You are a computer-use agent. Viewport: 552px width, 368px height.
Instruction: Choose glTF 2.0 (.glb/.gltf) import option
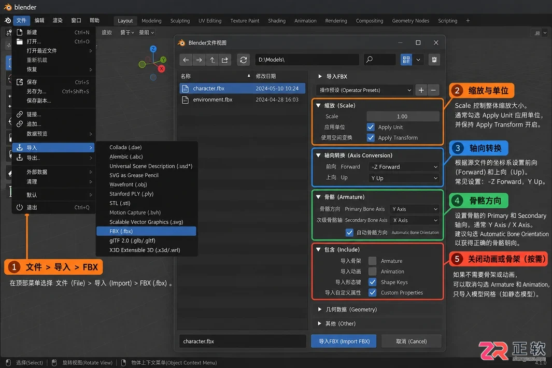[x=146, y=241]
